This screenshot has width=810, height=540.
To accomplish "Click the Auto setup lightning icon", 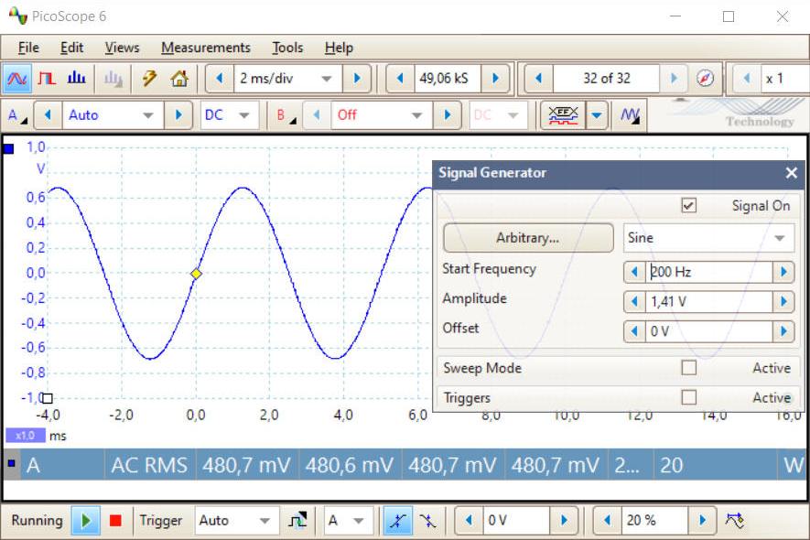I will (149, 79).
